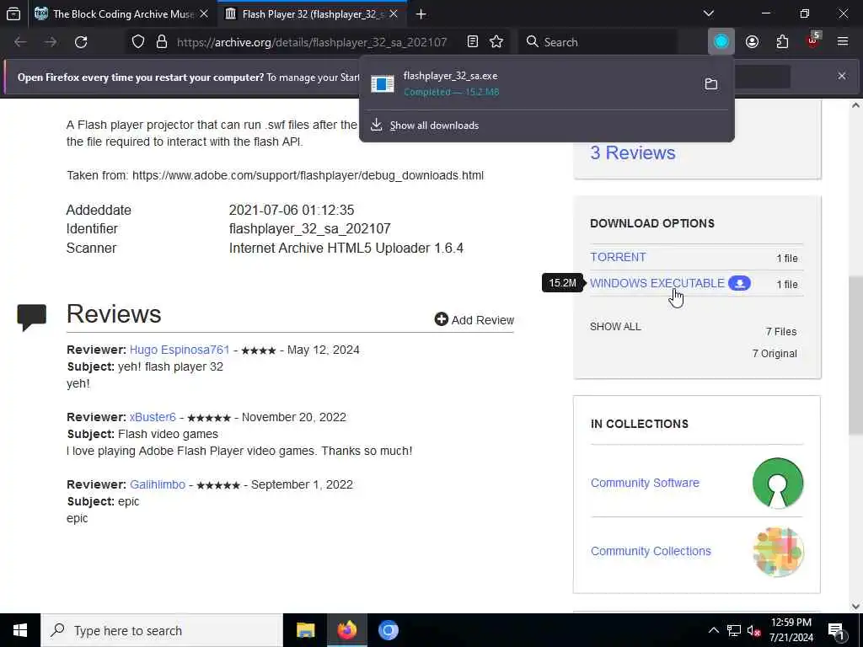863x647 pixels.
Task: Click the Community Software green logo
Action: pyautogui.click(x=778, y=483)
